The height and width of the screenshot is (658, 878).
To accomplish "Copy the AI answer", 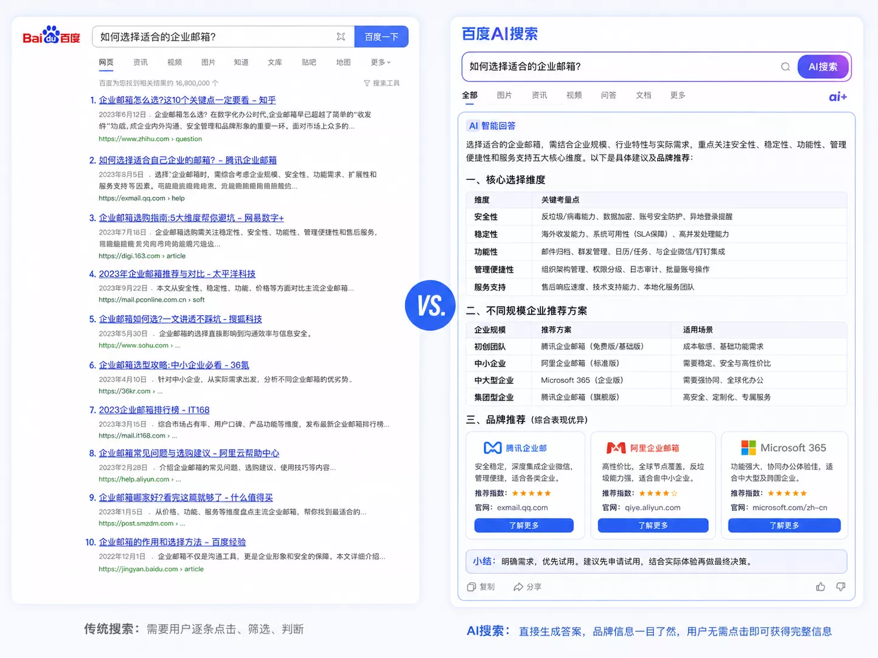I will 481,587.
